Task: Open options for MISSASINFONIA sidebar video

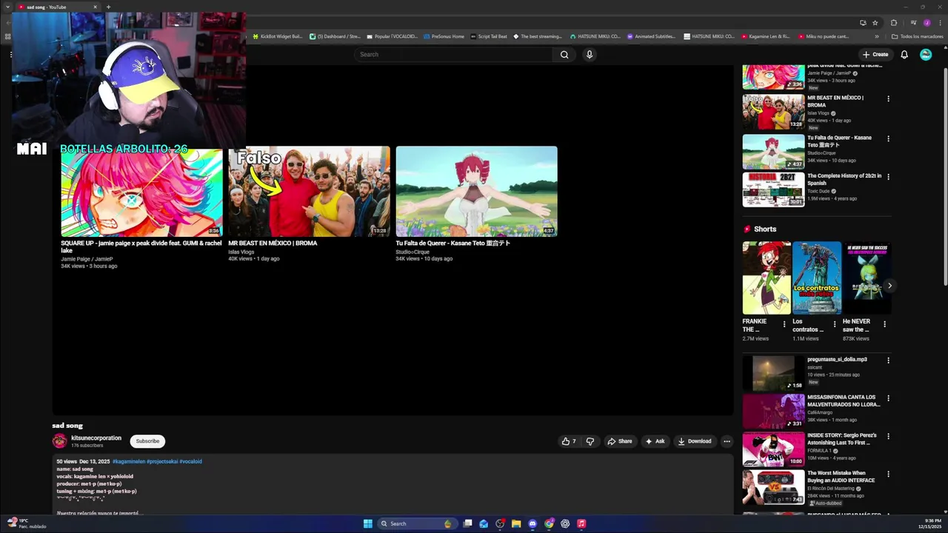Action: 888,398
